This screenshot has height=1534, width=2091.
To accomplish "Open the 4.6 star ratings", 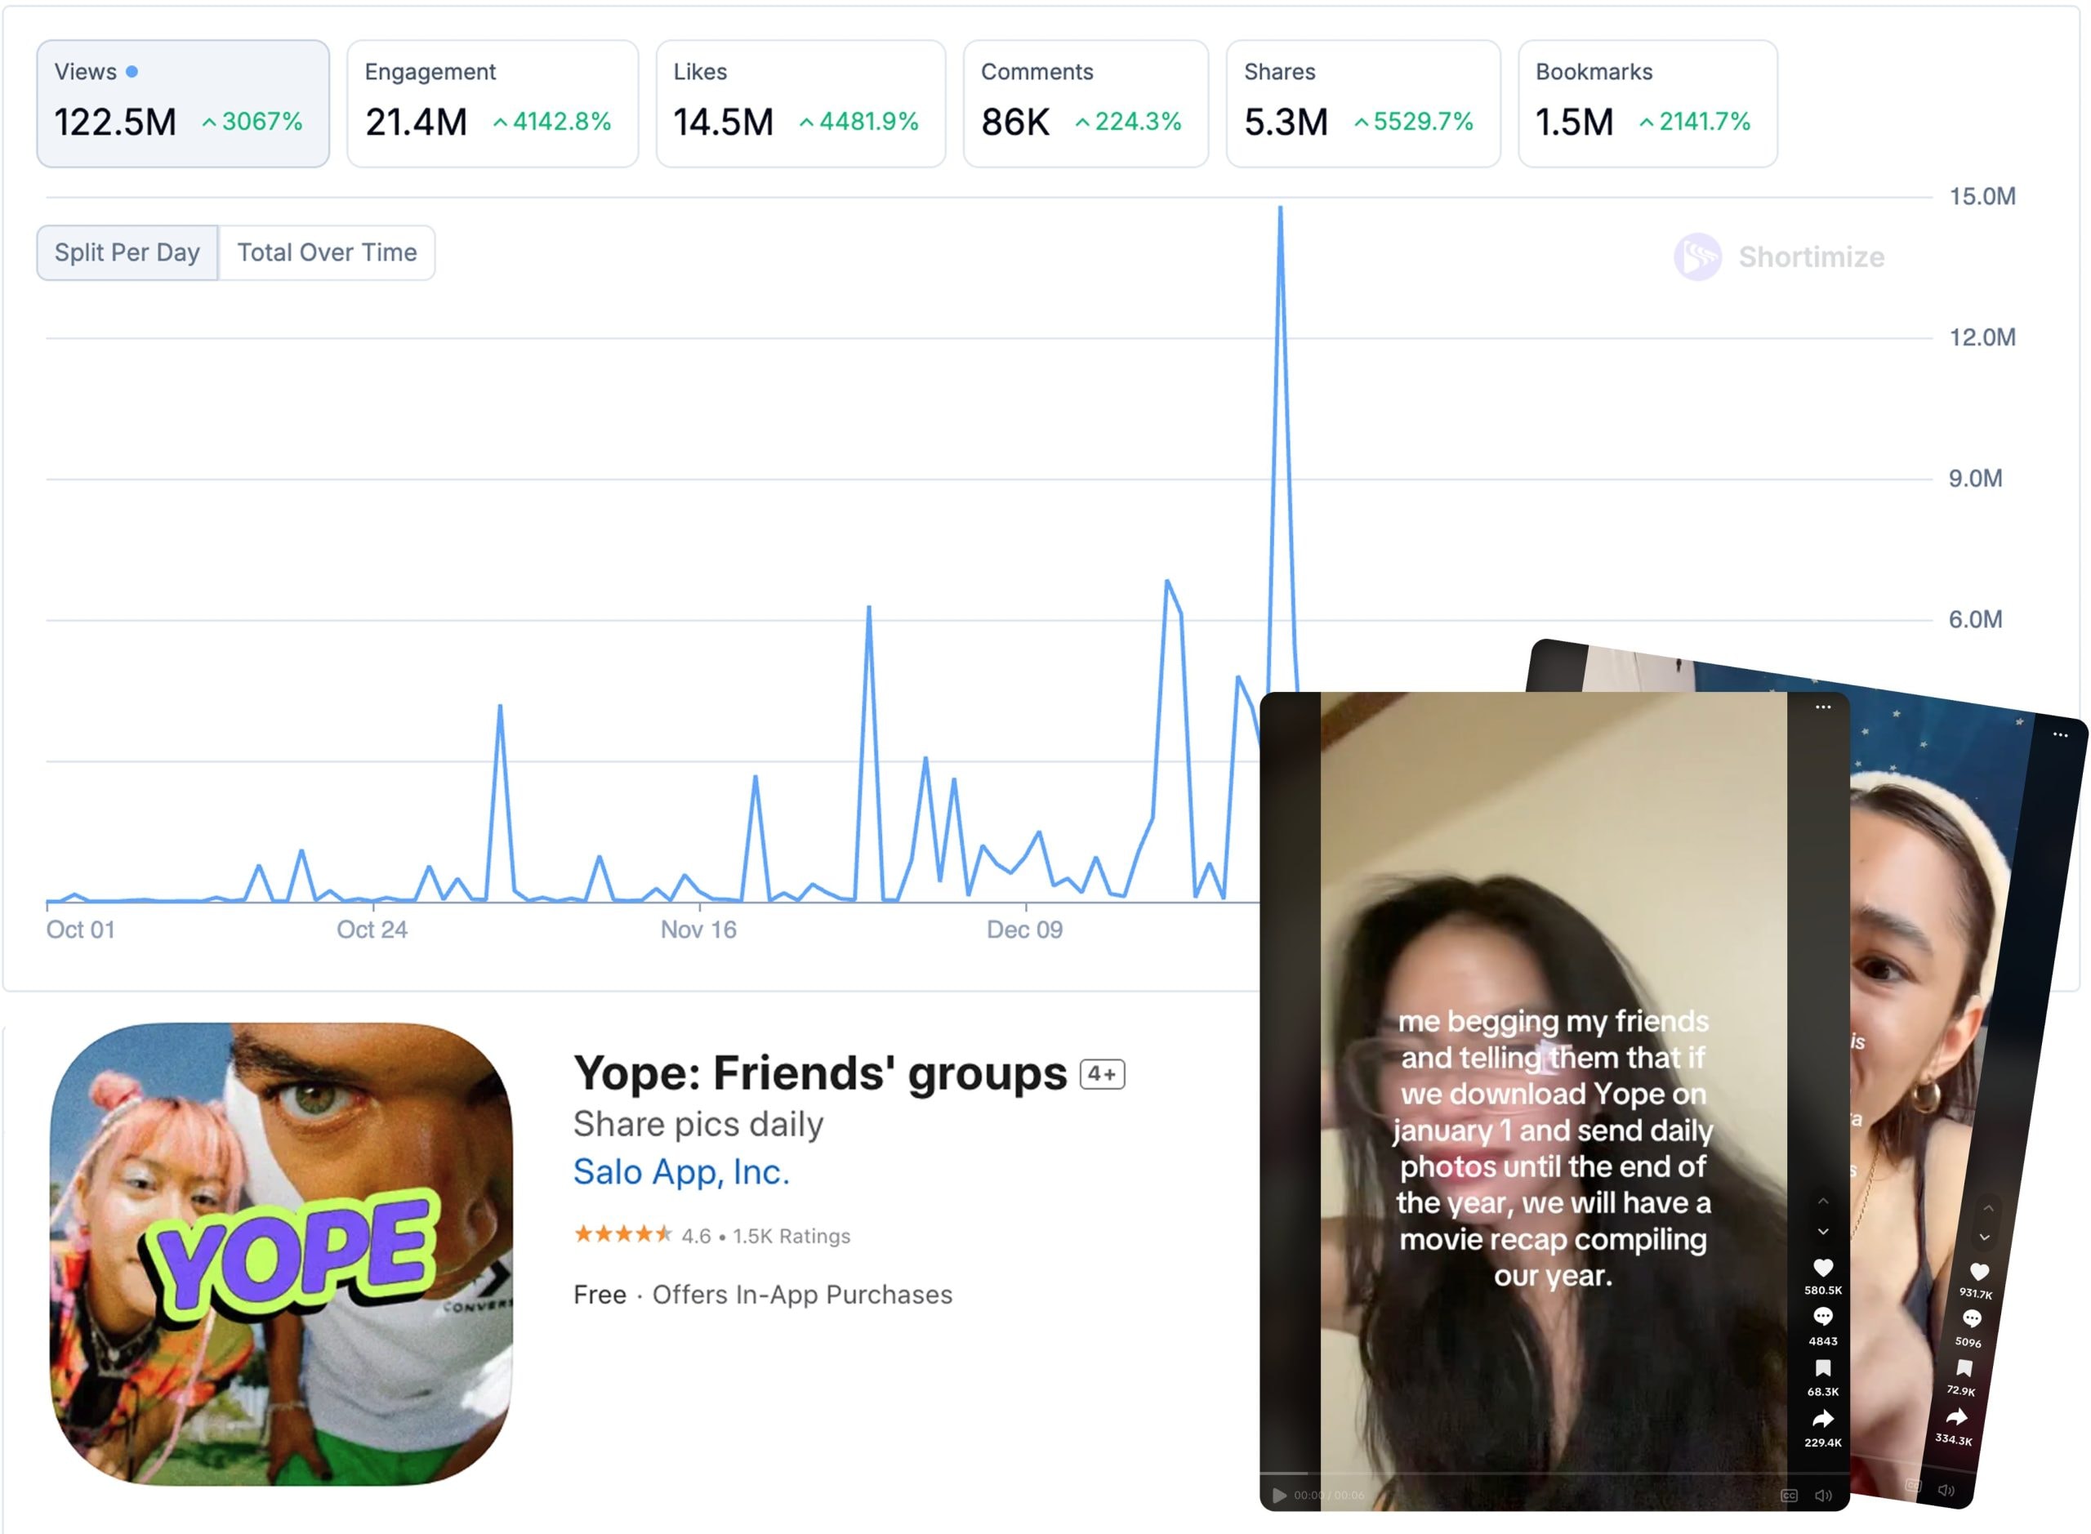I will [712, 1235].
